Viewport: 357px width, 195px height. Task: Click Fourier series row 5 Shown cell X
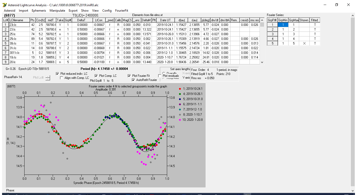click(304, 43)
